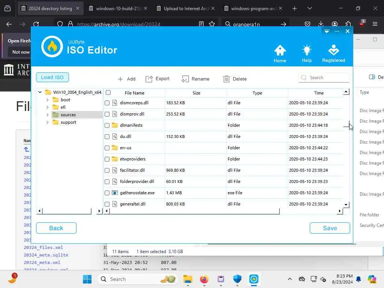Open a new Firefox tab
The image size is (384, 288).
pyautogui.click(x=295, y=8)
